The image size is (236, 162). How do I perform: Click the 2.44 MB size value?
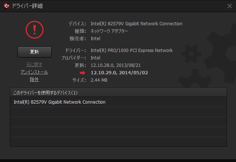tap(99, 80)
